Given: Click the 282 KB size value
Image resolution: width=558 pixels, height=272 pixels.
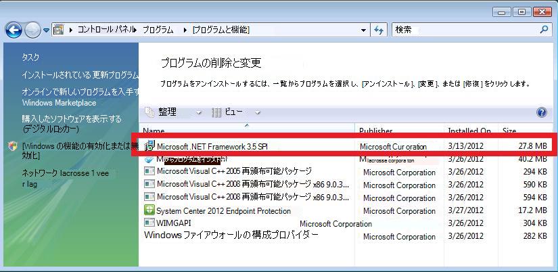Looking at the screenshot, I should pos(535,235).
